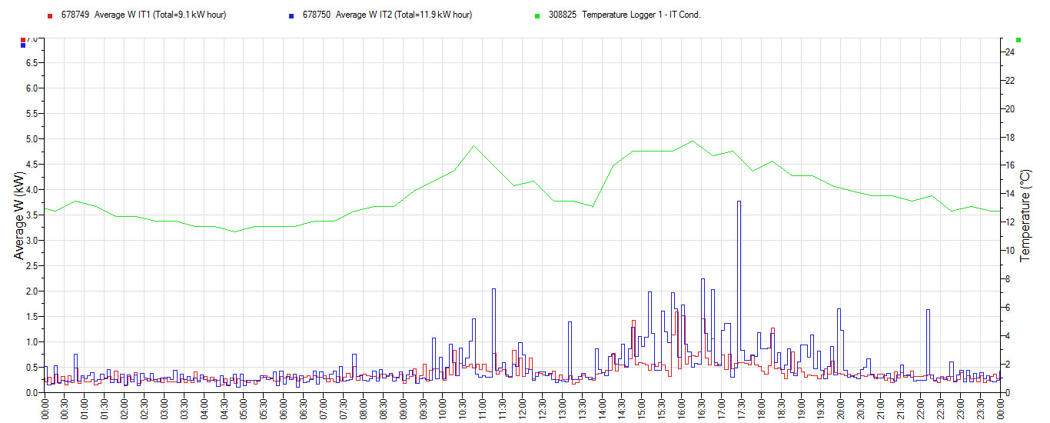Image resolution: width=1050 pixels, height=423 pixels.
Task: Click the blue power spike near 11:15
Action: tap(493, 290)
